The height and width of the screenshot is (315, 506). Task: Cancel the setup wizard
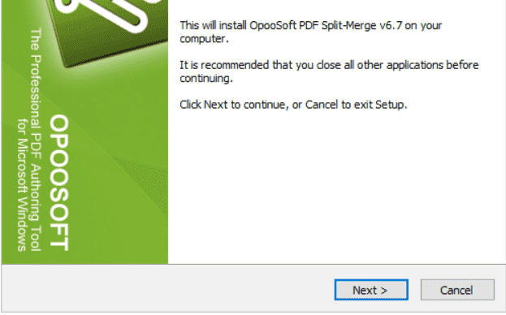click(457, 290)
